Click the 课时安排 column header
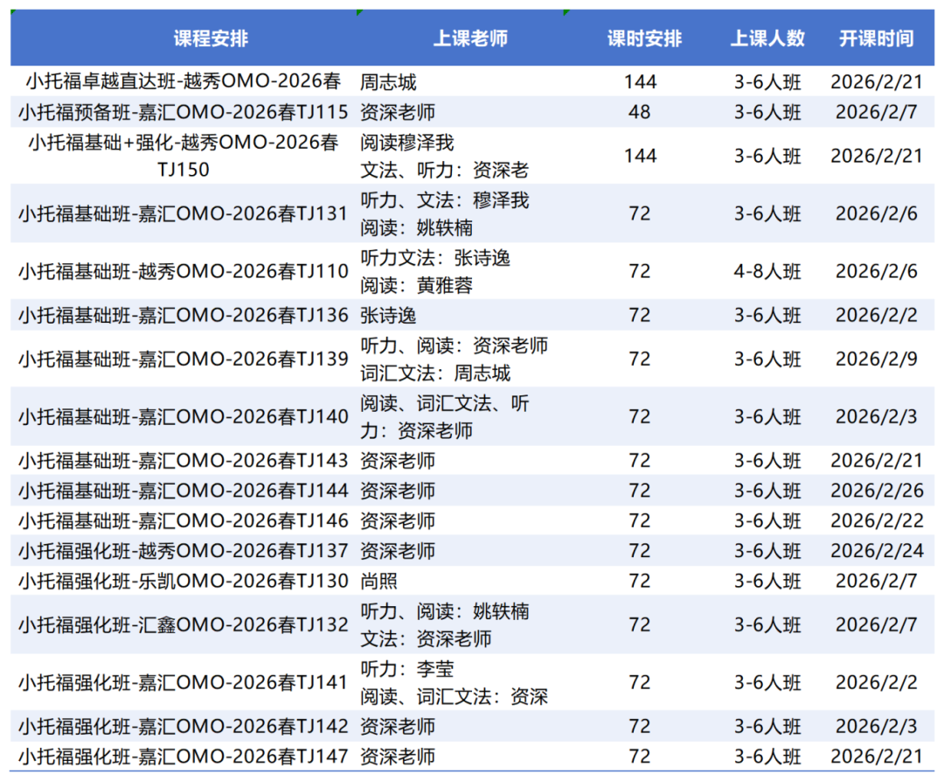944x781 pixels. point(644,38)
